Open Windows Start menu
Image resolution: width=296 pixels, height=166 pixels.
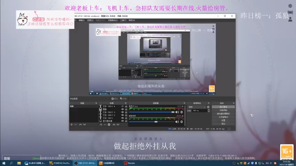pyautogui.click(x=4, y=163)
